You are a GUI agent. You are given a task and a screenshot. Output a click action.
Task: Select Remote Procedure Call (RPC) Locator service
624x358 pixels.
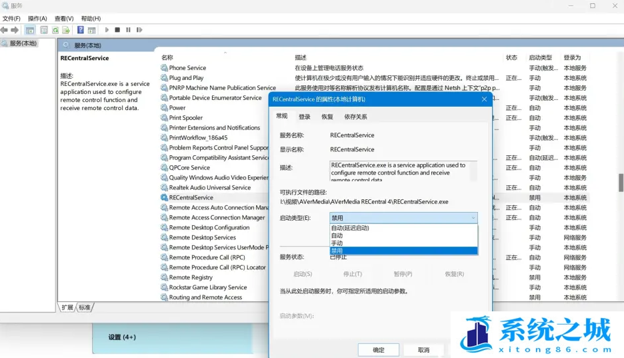[217, 267]
